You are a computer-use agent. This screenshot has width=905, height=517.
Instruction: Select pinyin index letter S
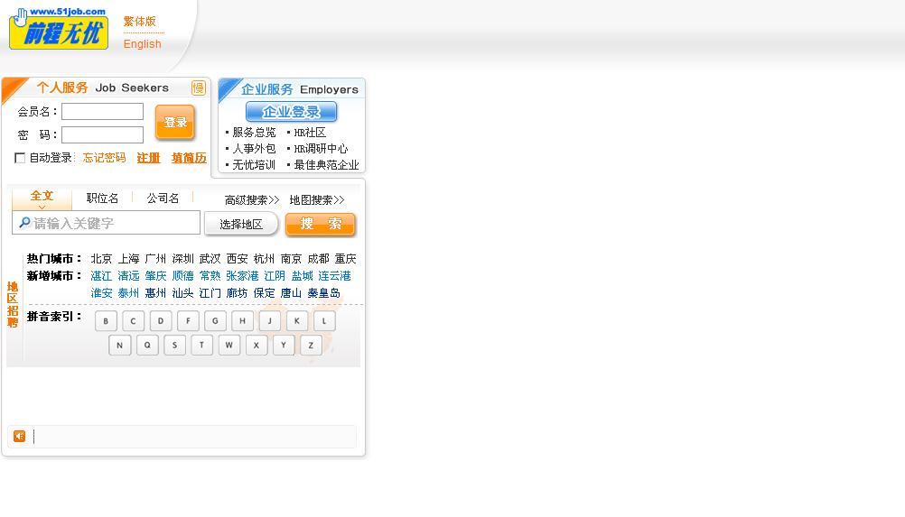174,346
